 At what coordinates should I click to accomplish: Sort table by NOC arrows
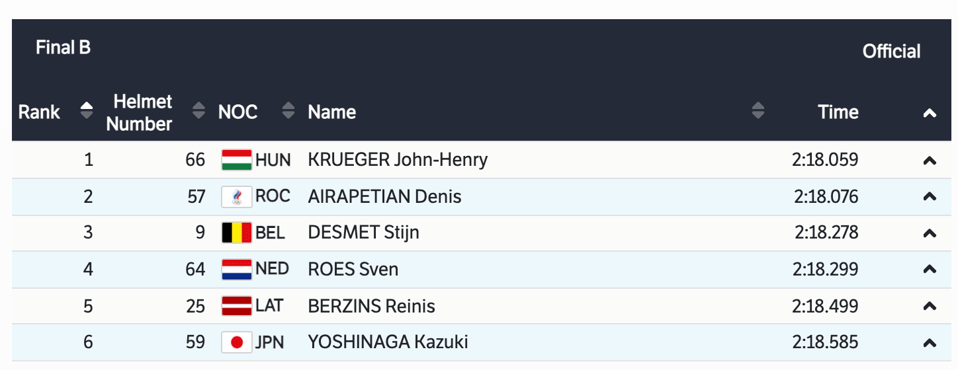(x=288, y=111)
